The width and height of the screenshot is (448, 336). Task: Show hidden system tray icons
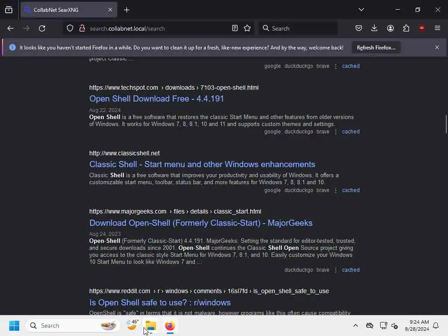pos(355,325)
